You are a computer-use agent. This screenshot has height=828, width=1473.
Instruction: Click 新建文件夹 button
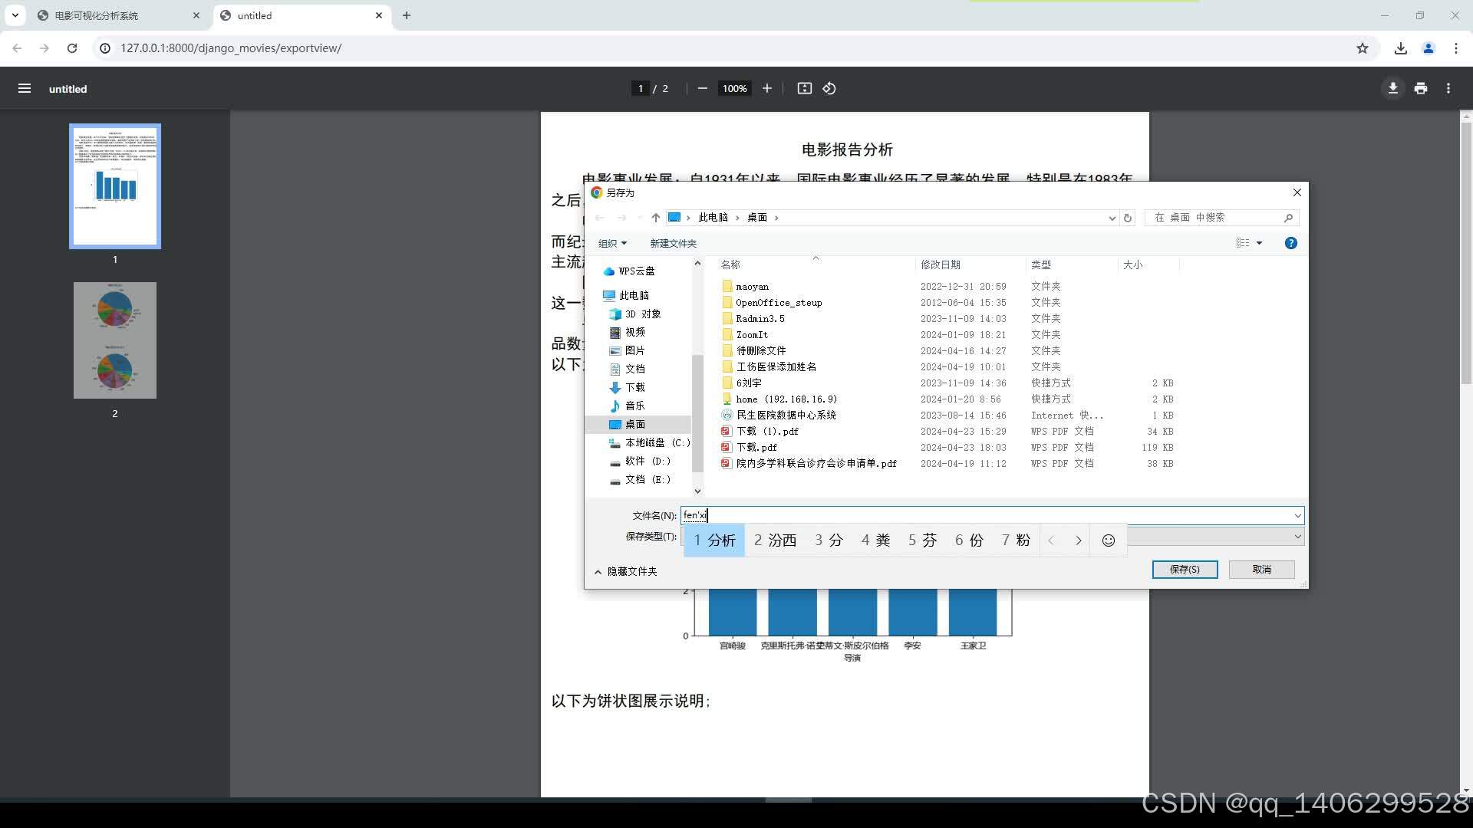[673, 243]
